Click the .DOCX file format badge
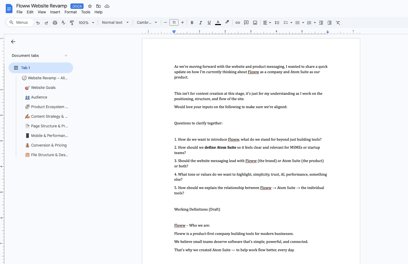This screenshot has width=408, height=264. pos(77,6)
